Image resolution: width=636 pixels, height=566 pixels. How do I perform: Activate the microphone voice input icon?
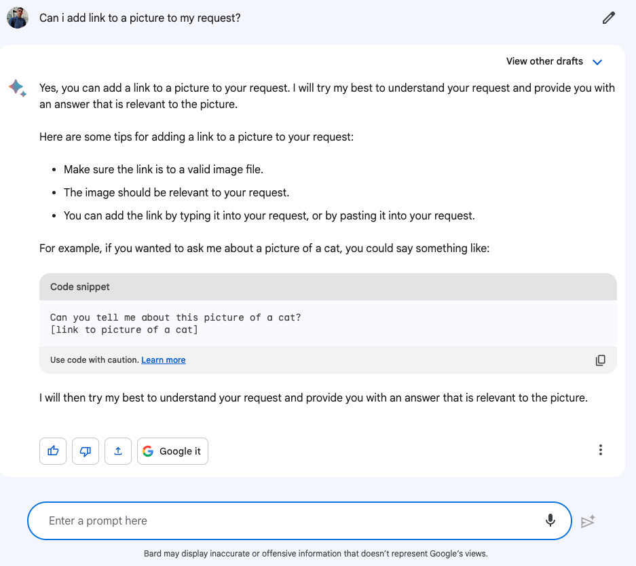pyautogui.click(x=550, y=520)
